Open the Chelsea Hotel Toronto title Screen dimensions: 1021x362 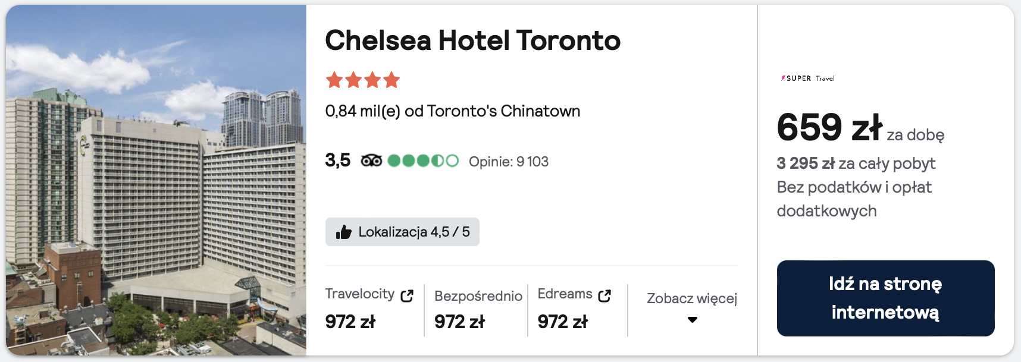pos(472,40)
